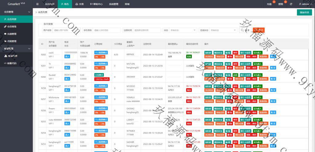Click the 添加会员 button
Screen dimensions: 315x152
(304, 12)
